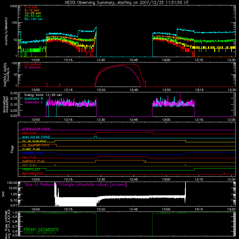Click the 0.9 tick on livetime axis
Screen dimensions: 239x239
coord(15,217)
